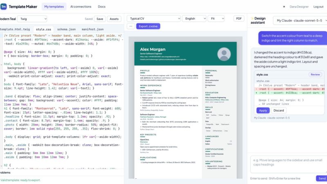
Task: Click the WORK EXPERIENCE heading in the preview
Action: point(150,85)
